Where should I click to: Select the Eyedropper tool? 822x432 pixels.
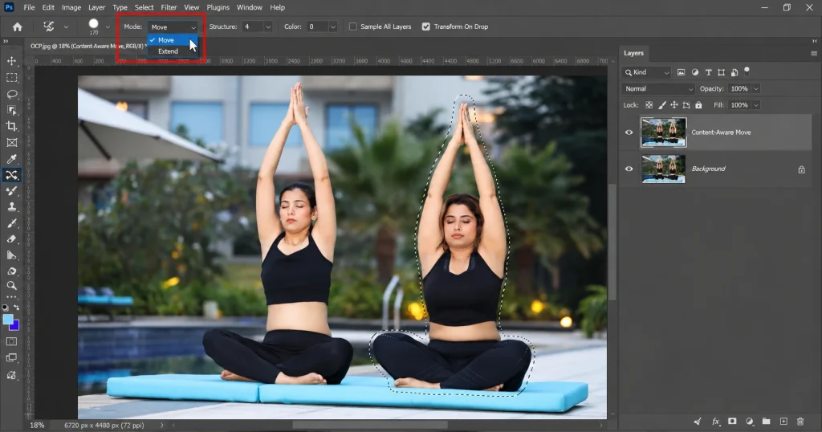click(x=11, y=159)
